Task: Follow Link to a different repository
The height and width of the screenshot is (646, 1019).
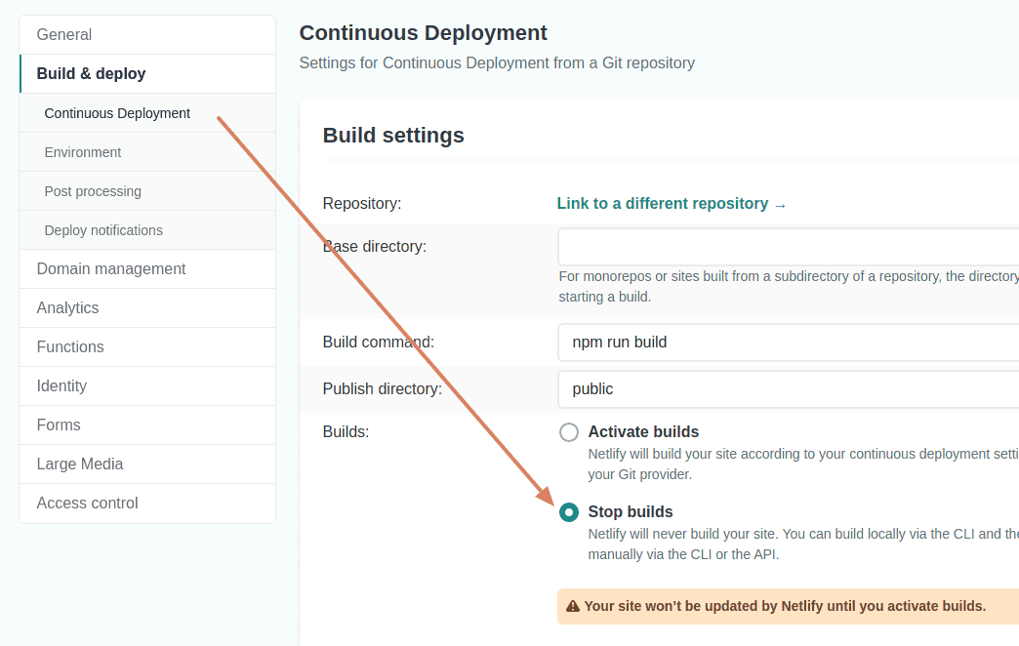Action: [x=672, y=203]
